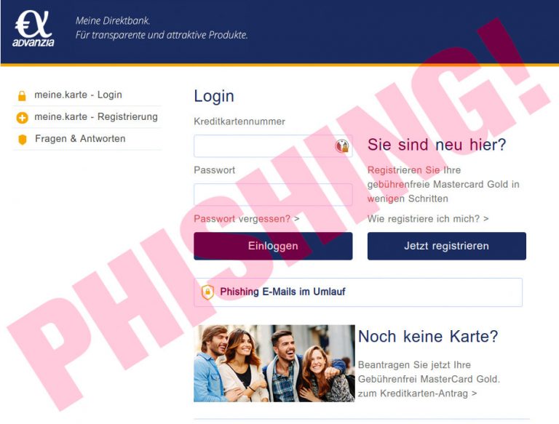Click the Noch keine Karte? heading
Screen dimensions: 559x424
click(x=428, y=336)
